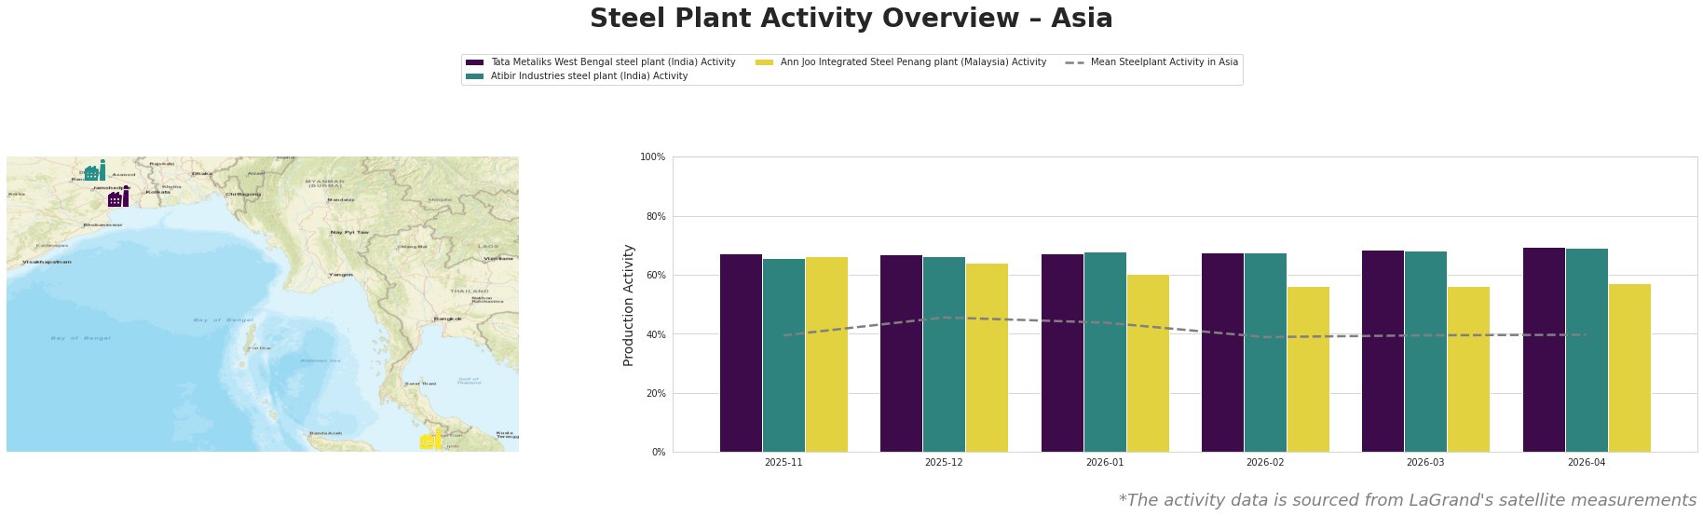Click the purple bar for 2025-11
This screenshot has width=1703, height=516.
tap(741, 353)
